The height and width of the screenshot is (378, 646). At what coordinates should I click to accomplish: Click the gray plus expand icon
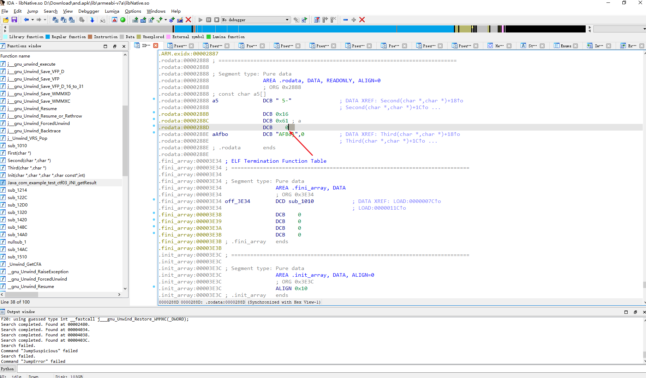click(354, 20)
